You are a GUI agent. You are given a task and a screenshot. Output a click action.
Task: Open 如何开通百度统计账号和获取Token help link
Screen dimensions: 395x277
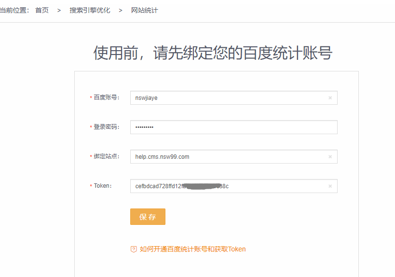click(x=192, y=249)
